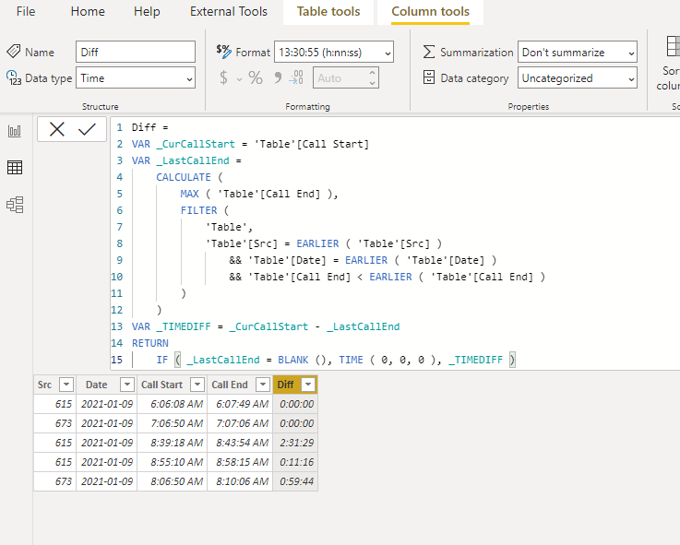Viewport: 680px width, 545px height.
Task: Click Call End cell 8:58:15 AM
Action: [240, 462]
